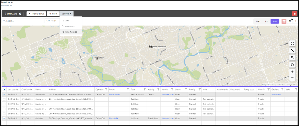Open the Last 7 days date range dropdown

pyautogui.click(x=52, y=21)
